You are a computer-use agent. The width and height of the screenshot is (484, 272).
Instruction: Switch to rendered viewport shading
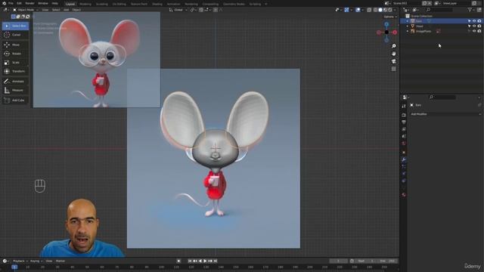pyautogui.click(x=390, y=10)
